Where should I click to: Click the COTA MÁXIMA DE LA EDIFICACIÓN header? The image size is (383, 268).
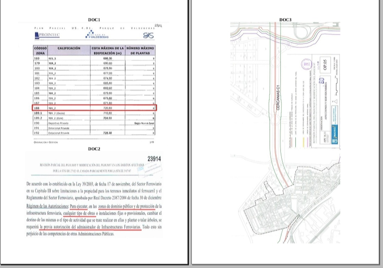(108, 51)
